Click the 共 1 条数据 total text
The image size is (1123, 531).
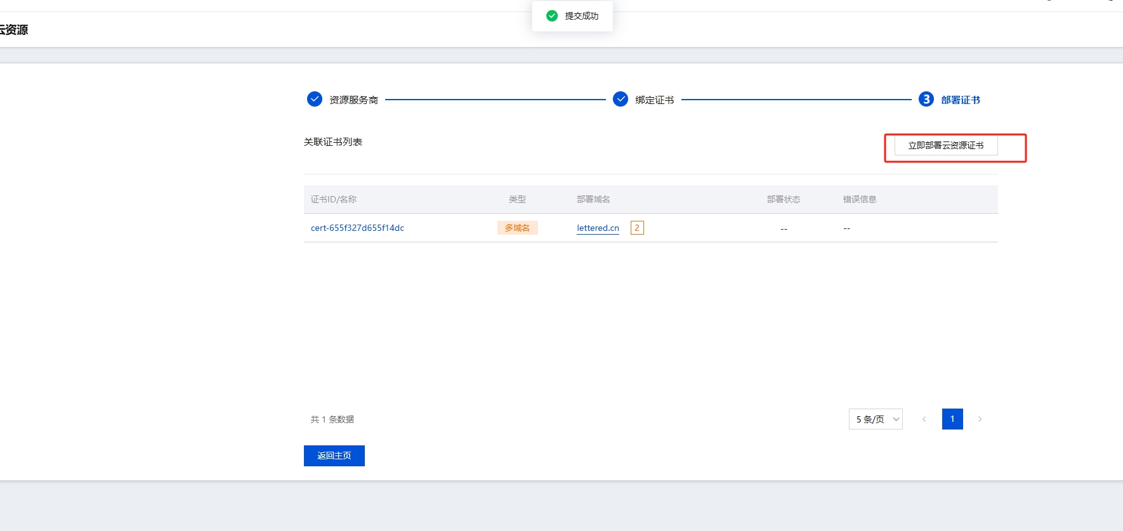[332, 419]
